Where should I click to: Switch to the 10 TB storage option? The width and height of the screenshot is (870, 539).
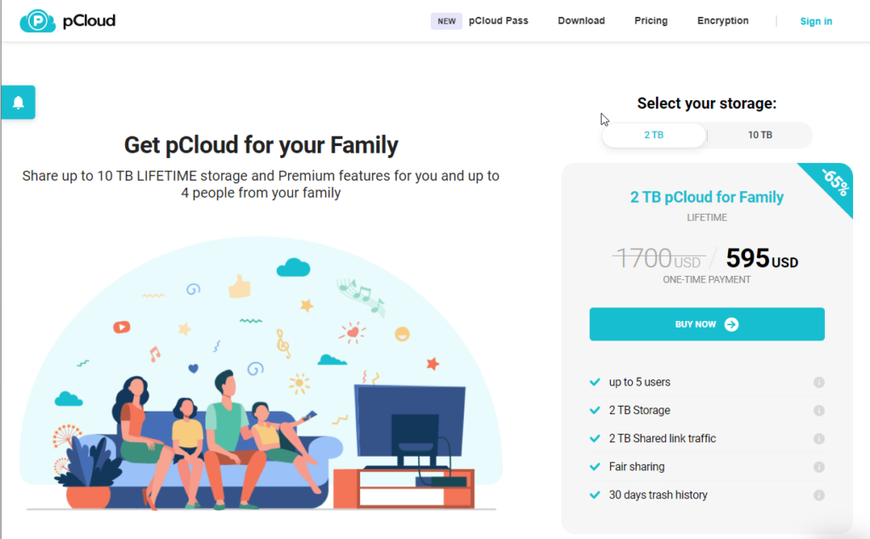[x=760, y=135]
